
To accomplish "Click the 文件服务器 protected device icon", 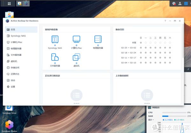I will point(55,57).
